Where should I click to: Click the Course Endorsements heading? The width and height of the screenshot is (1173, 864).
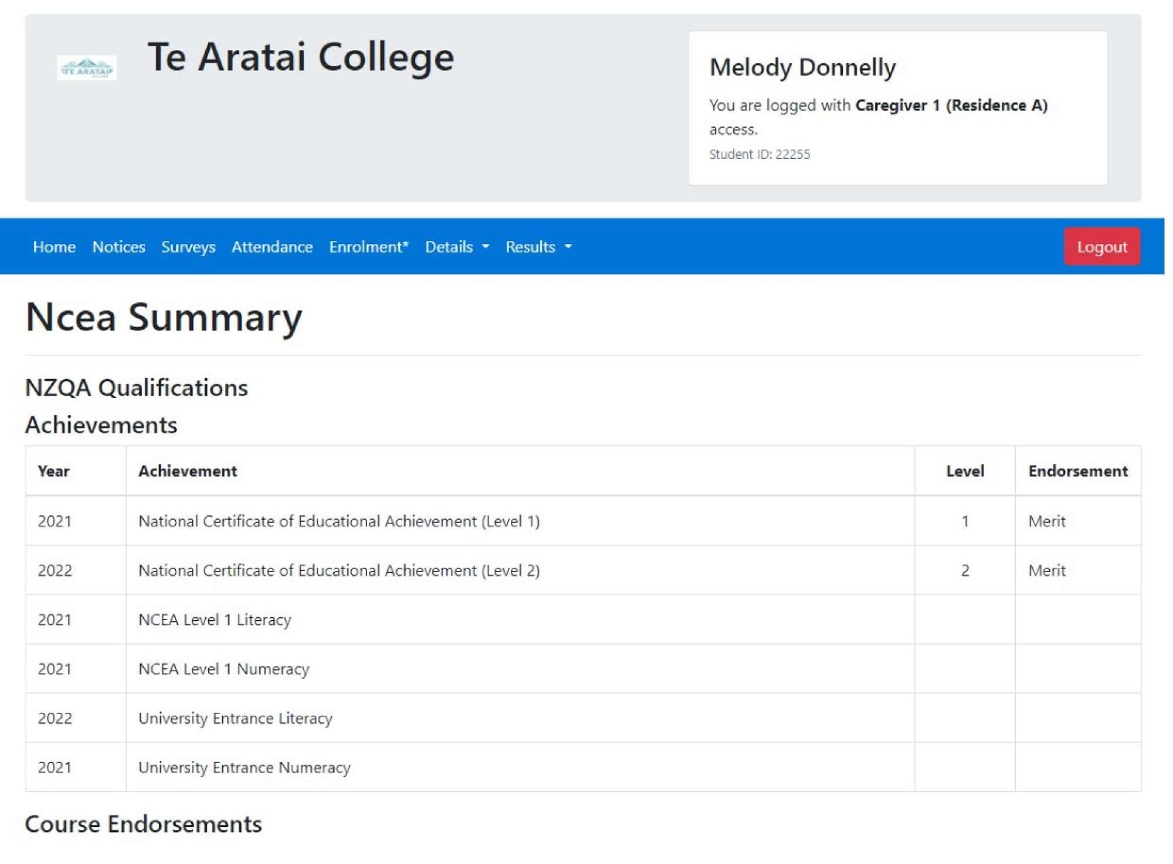pos(144,824)
